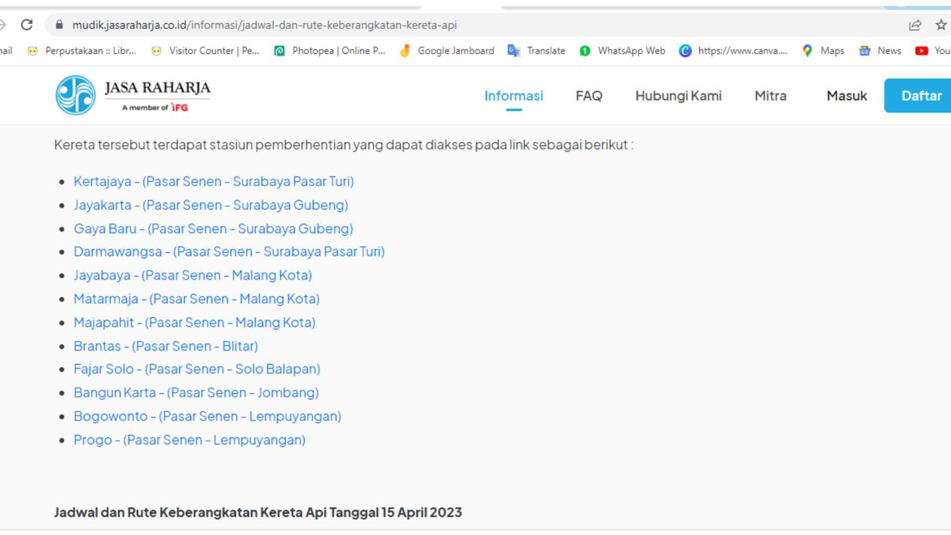Open the Translate bookmark
951x535 pixels.
pos(536,51)
